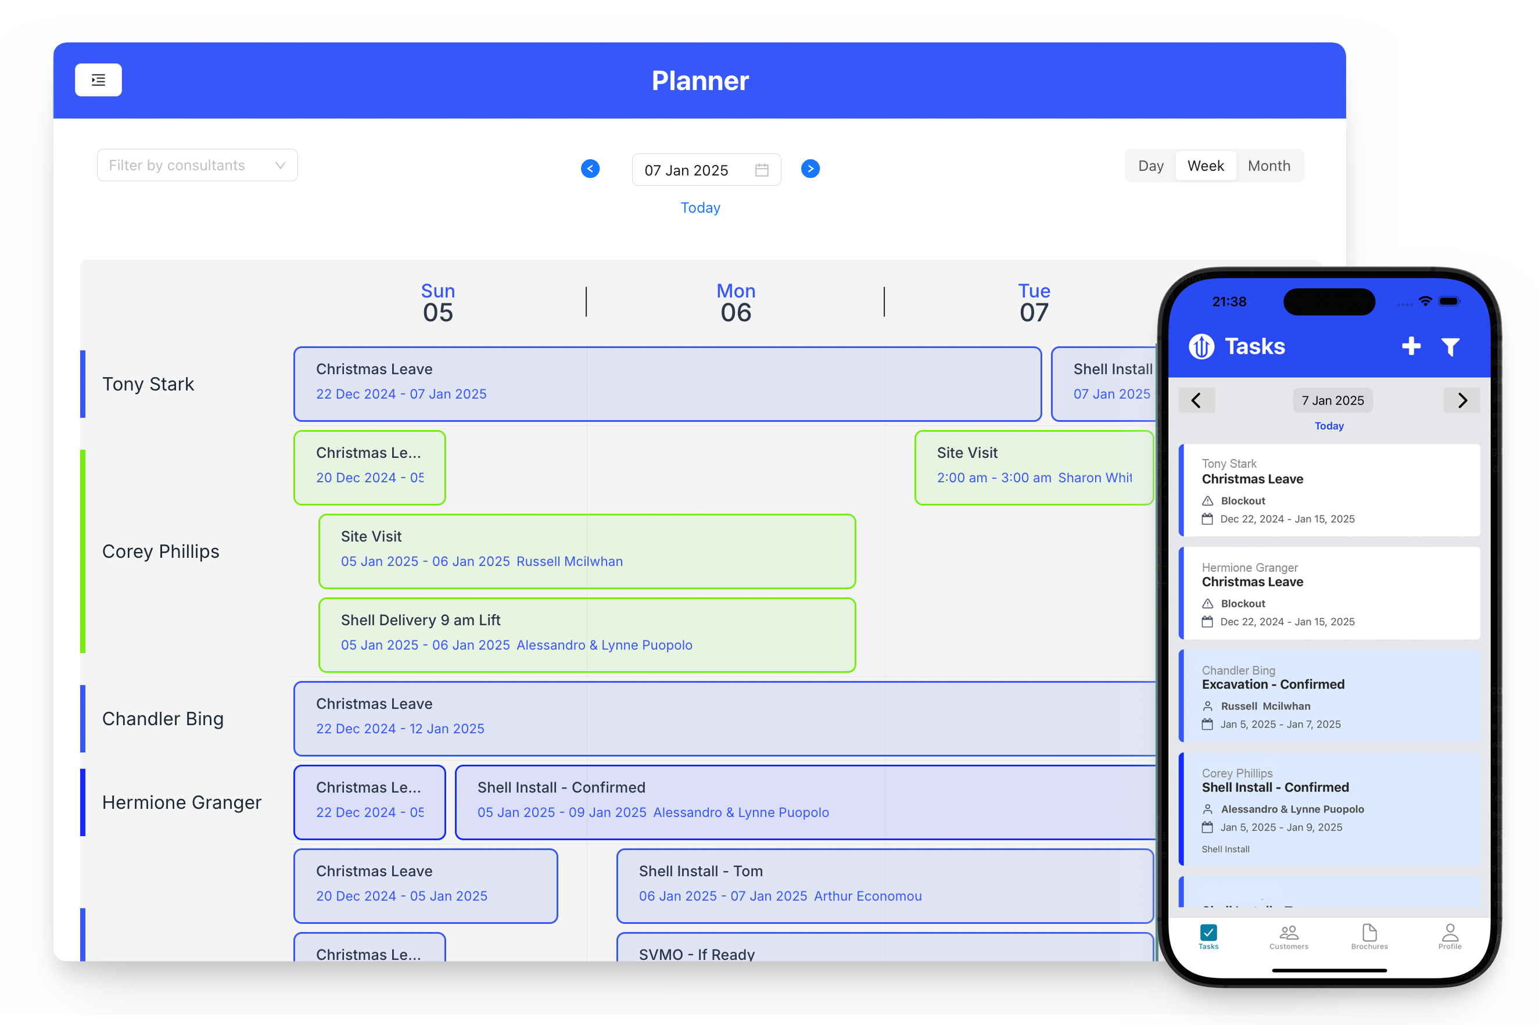1539x1025 pixels.
Task: Open Shell Delivery 9 am Lift event
Action: click(x=587, y=635)
